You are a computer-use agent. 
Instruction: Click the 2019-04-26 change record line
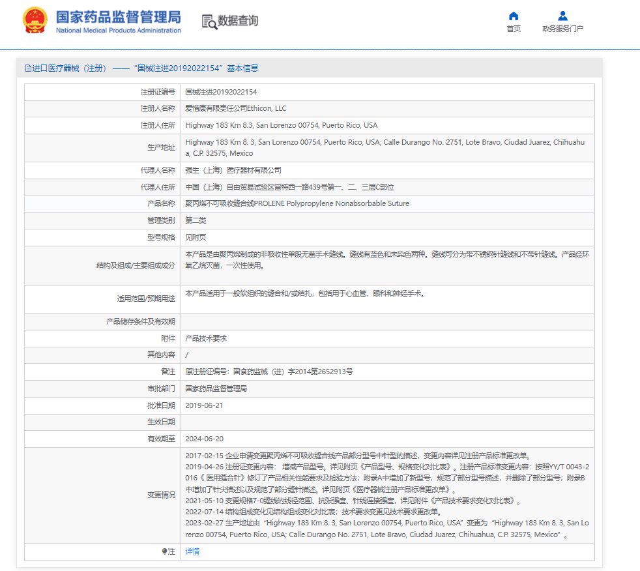pyautogui.click(x=387, y=478)
